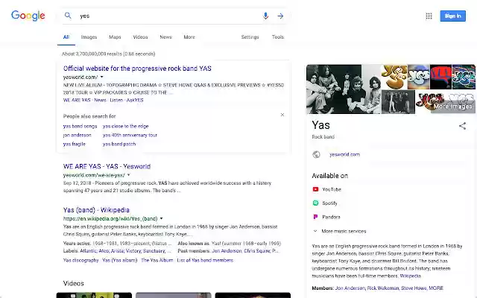This screenshot has width=477, height=298.
Task: Click Rick Wakeman in Members list
Action: click(382, 288)
